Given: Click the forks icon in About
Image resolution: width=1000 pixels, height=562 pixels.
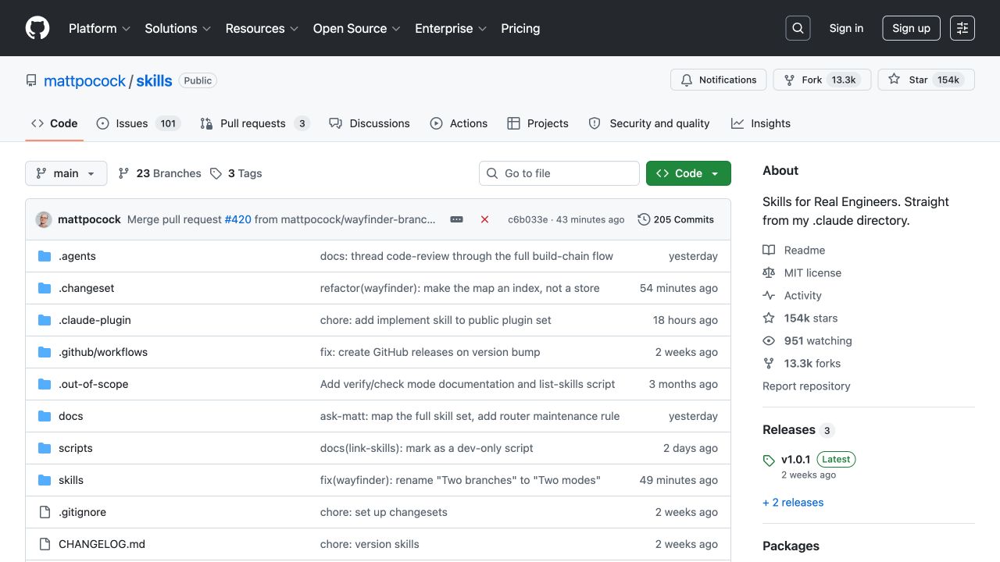Looking at the screenshot, I should pos(769,363).
